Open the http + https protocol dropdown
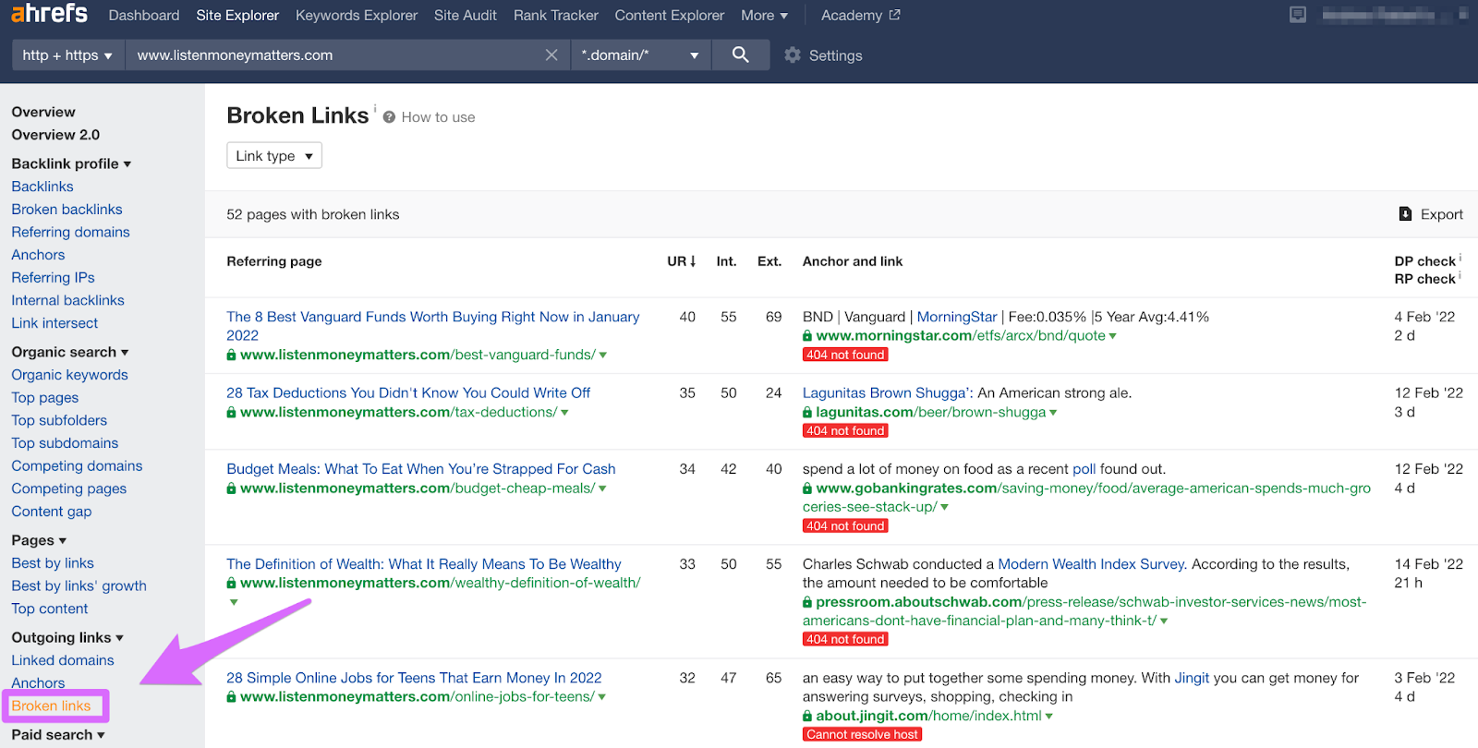The width and height of the screenshot is (1478, 748). [67, 54]
